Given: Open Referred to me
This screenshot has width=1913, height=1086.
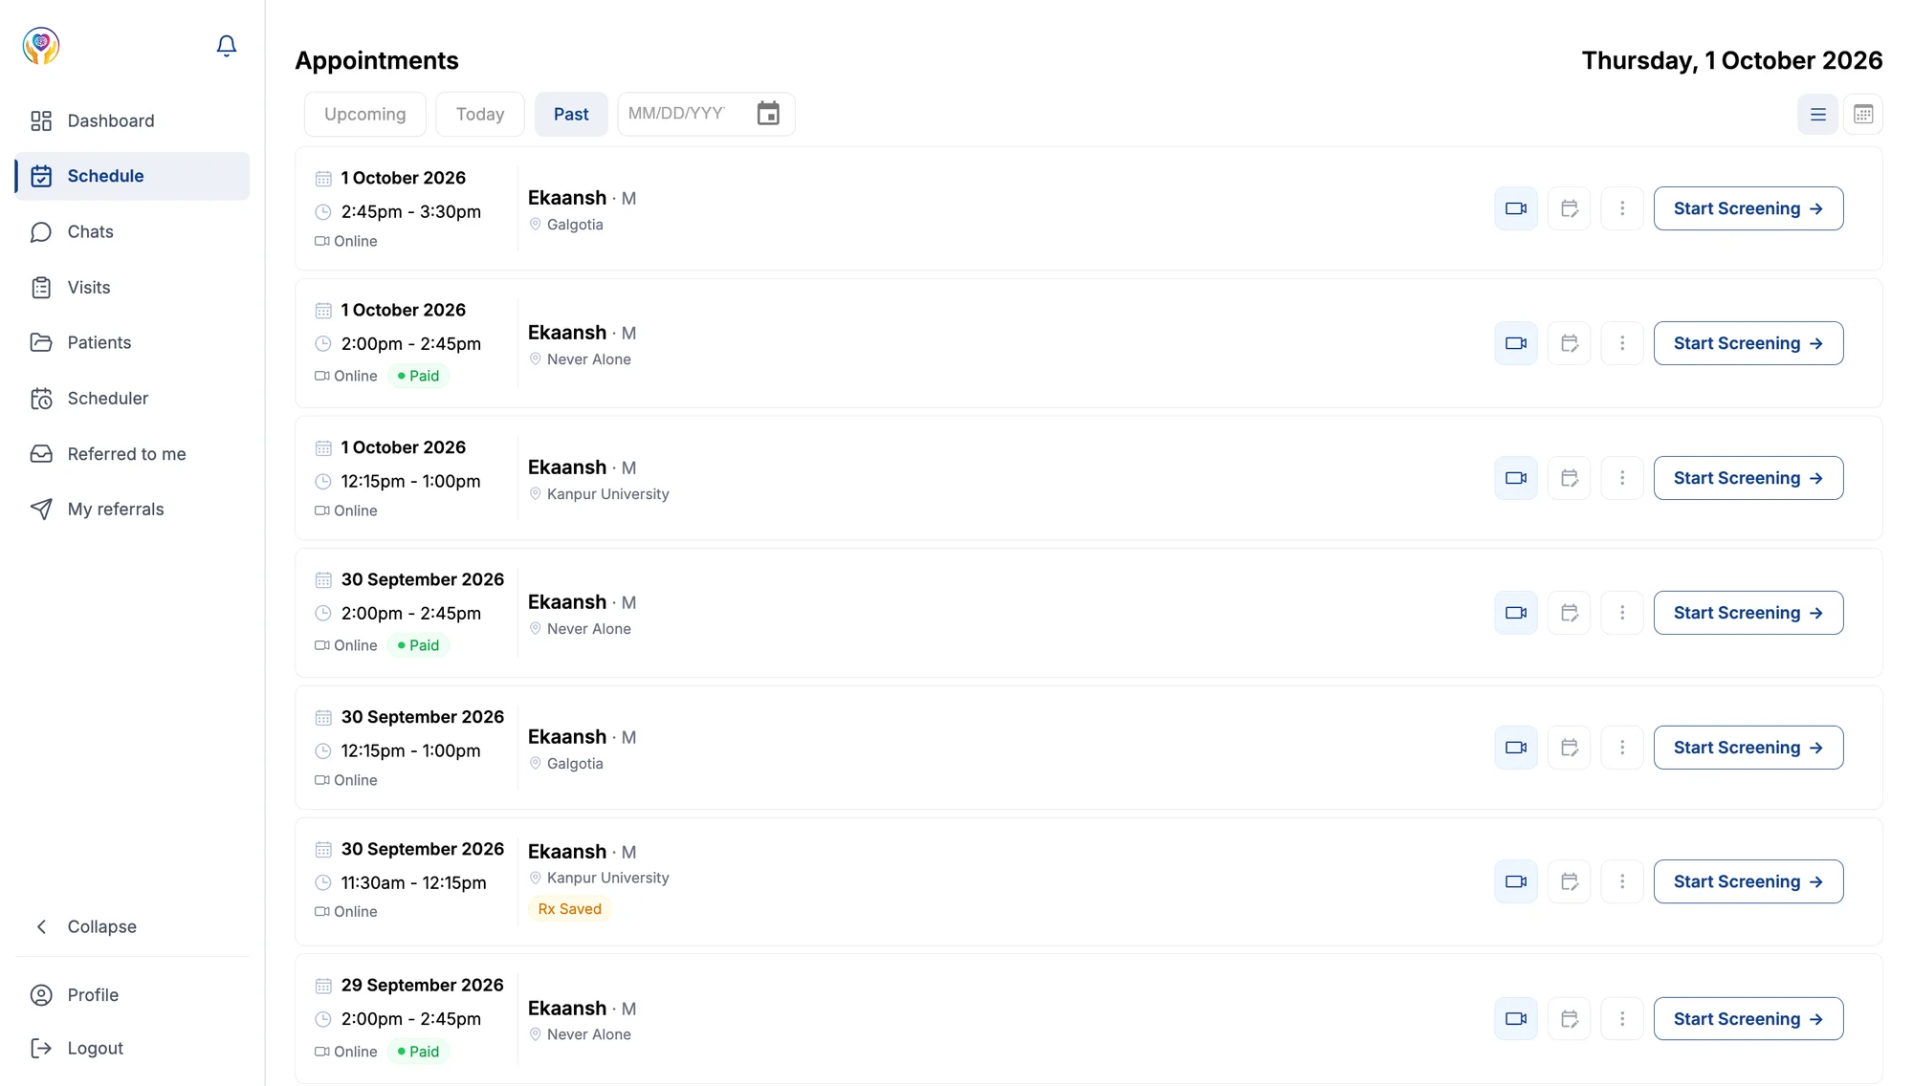Looking at the screenshot, I should 132,454.
